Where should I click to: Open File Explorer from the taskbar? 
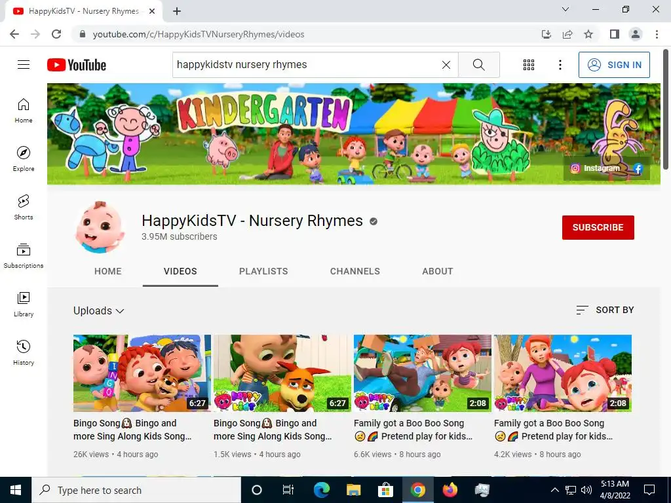(353, 490)
